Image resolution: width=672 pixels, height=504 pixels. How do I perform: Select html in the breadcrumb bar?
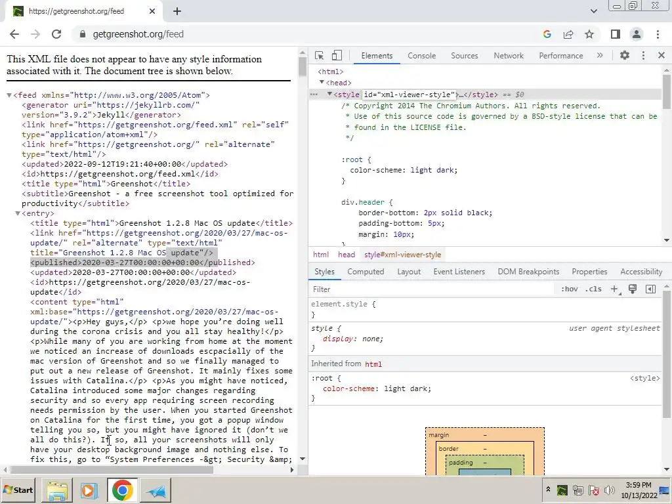click(320, 255)
